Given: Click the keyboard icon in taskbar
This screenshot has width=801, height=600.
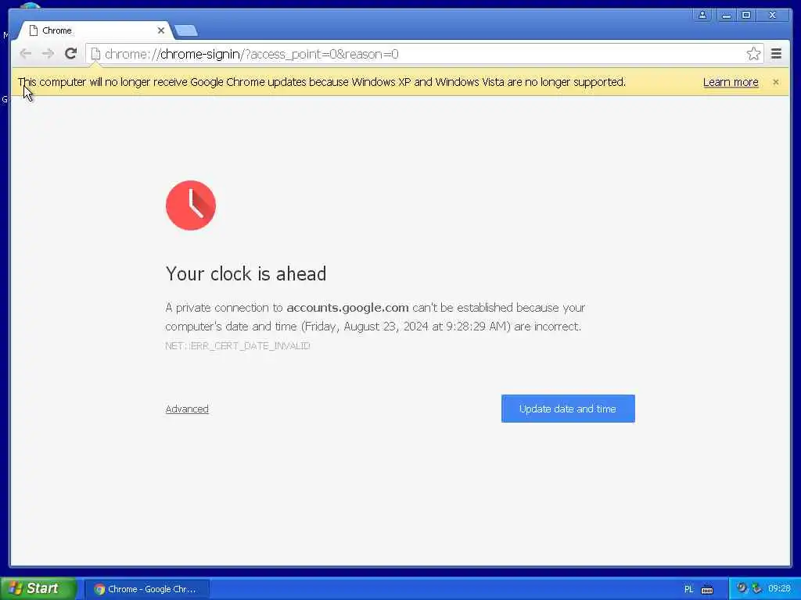Looking at the screenshot, I should 707,590.
